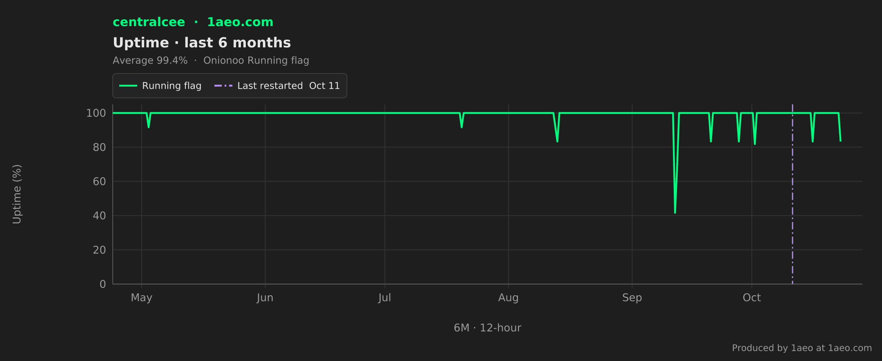Click the 'Sep' x-axis label

click(632, 298)
